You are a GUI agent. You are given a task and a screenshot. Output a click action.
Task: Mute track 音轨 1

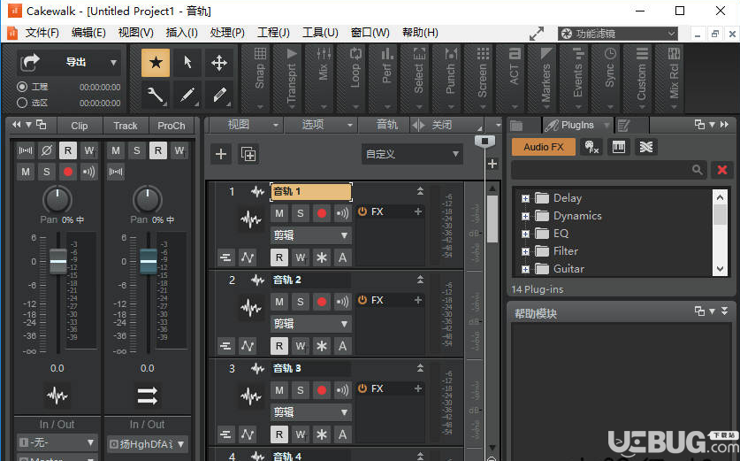[279, 213]
